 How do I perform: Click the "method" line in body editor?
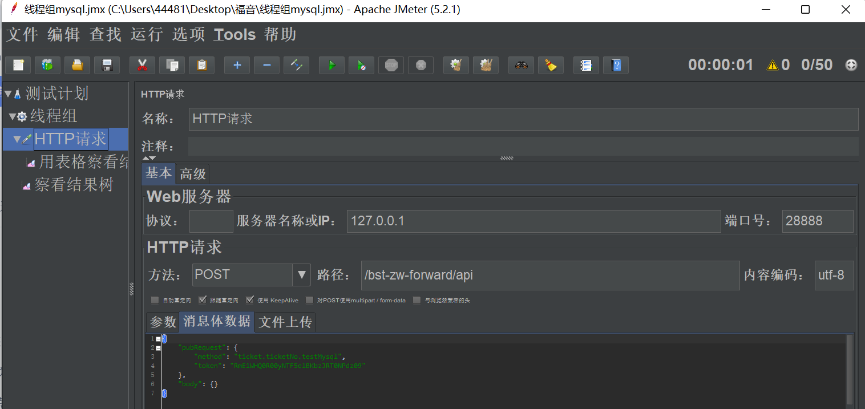[270, 357]
